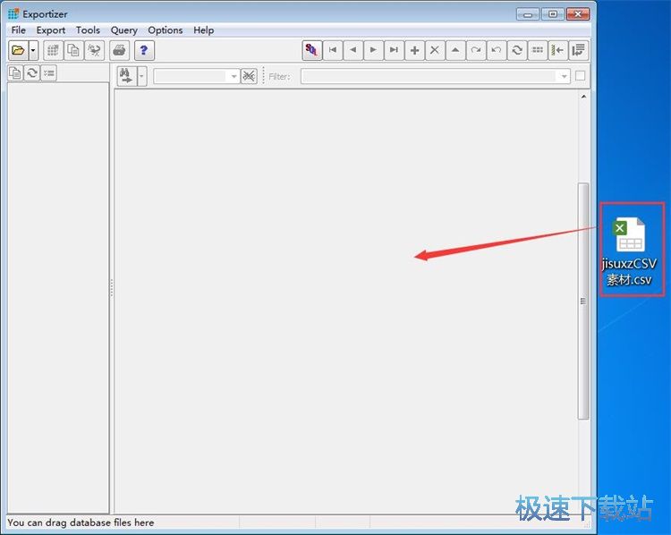The image size is (671, 535).
Task: Toggle the checkbox beside Filter field
Action: click(x=581, y=76)
